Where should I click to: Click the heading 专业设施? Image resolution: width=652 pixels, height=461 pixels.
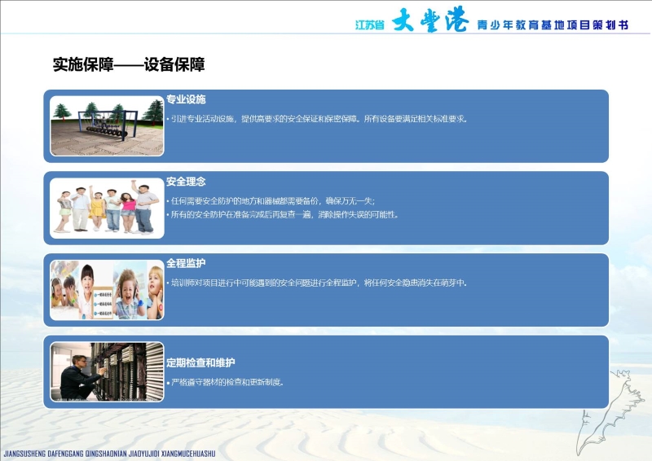tap(186, 99)
